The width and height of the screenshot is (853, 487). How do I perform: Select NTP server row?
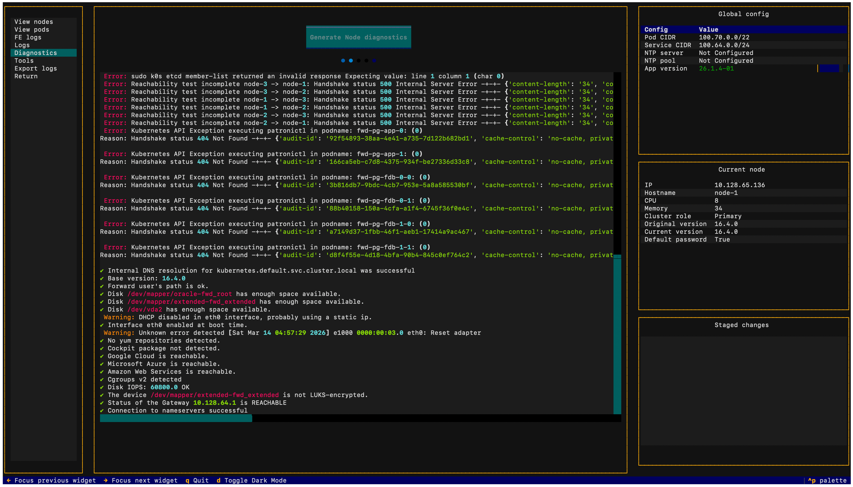pyautogui.click(x=744, y=53)
